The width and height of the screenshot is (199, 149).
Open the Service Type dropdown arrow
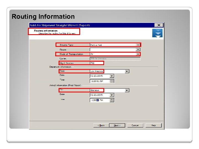pyautogui.click(x=138, y=45)
